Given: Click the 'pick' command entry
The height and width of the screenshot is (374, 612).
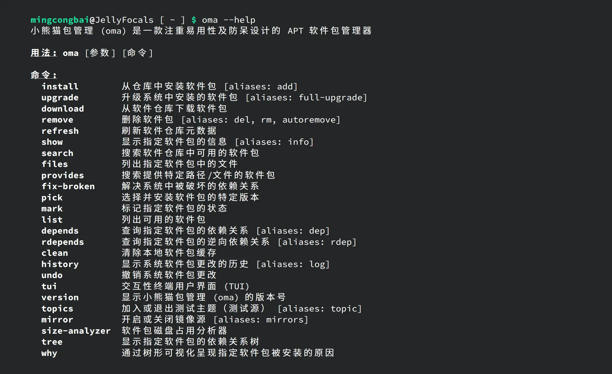Looking at the screenshot, I should pyautogui.click(x=52, y=198).
